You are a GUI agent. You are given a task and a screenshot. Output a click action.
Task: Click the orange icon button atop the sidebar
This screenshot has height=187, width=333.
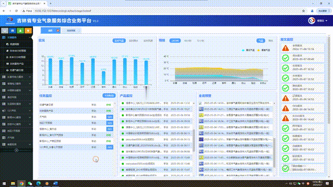click(28, 31)
